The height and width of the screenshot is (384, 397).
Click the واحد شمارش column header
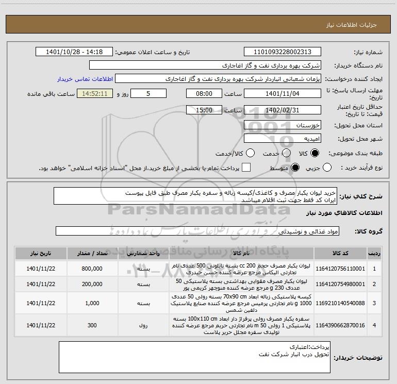(143, 254)
